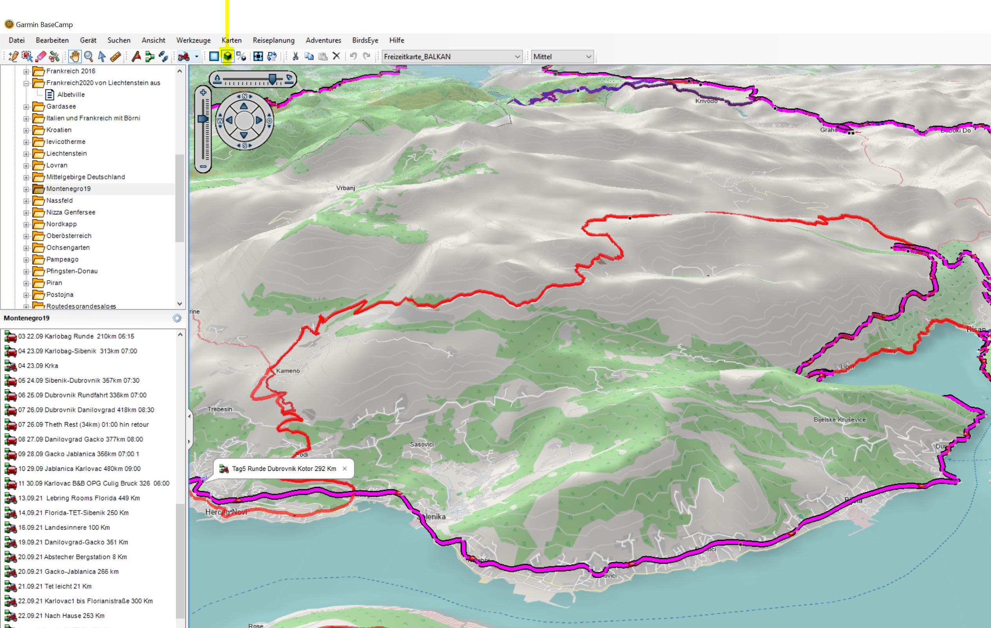Select the Zoom magnifier tool
991x628 pixels.
[x=88, y=56]
